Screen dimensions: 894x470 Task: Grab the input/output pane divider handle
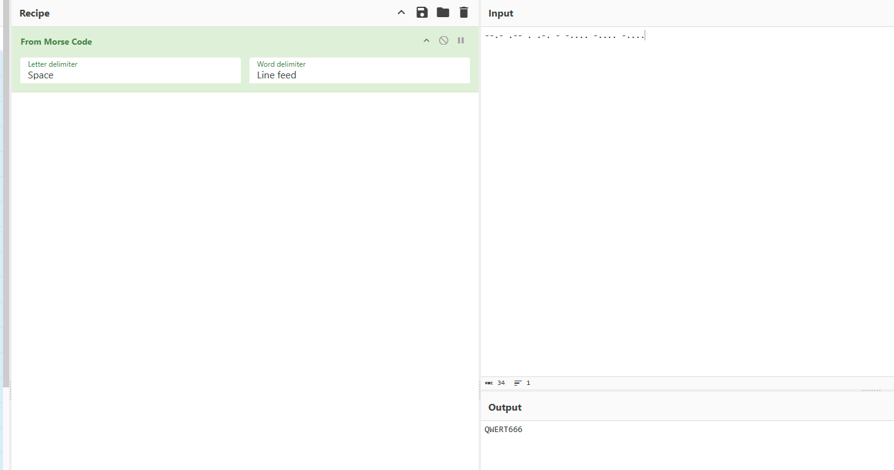[x=871, y=390]
